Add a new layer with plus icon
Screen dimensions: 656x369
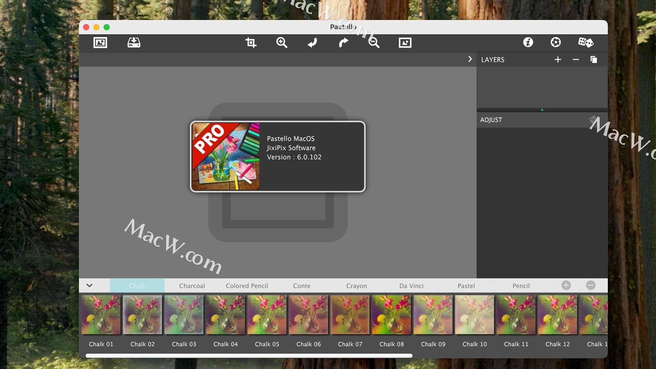(x=558, y=59)
